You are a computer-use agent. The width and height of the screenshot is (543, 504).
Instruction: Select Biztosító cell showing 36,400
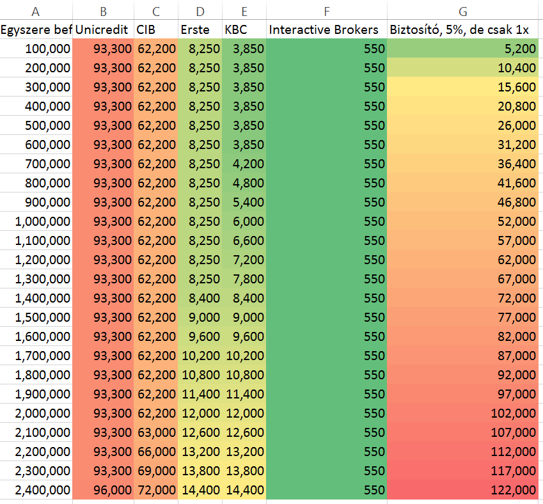pos(462,164)
